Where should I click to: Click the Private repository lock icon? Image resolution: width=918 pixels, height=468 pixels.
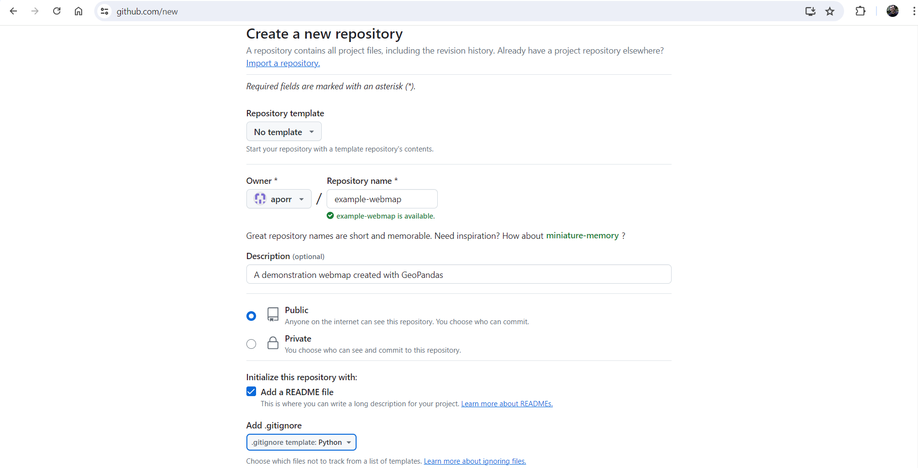(x=273, y=343)
